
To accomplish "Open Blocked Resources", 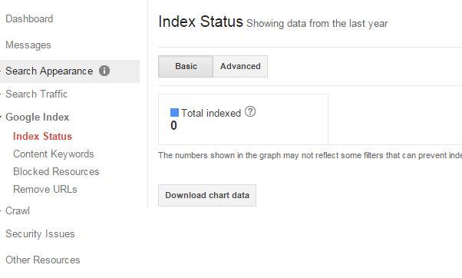I will click(x=56, y=171).
